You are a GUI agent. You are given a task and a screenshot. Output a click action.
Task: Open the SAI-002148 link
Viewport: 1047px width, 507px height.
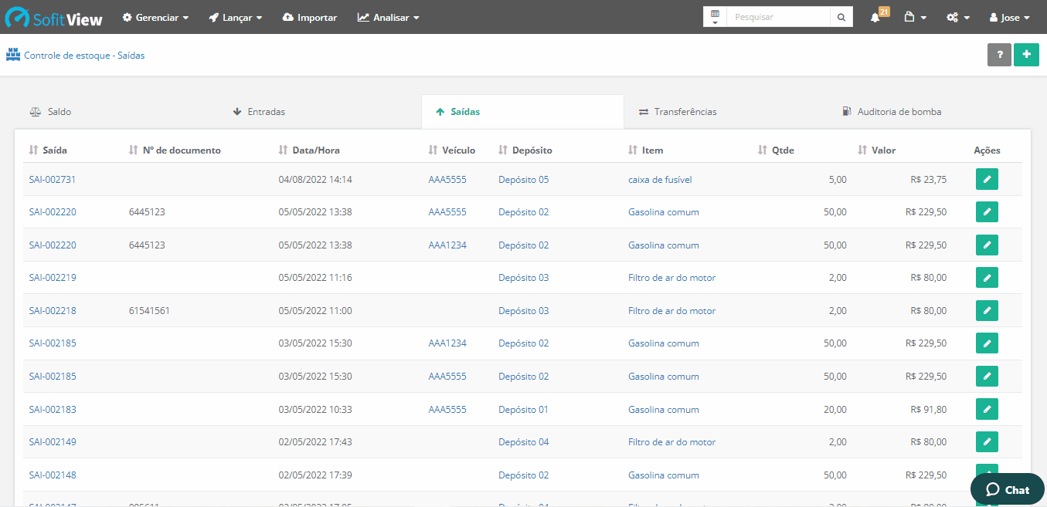[x=53, y=475]
